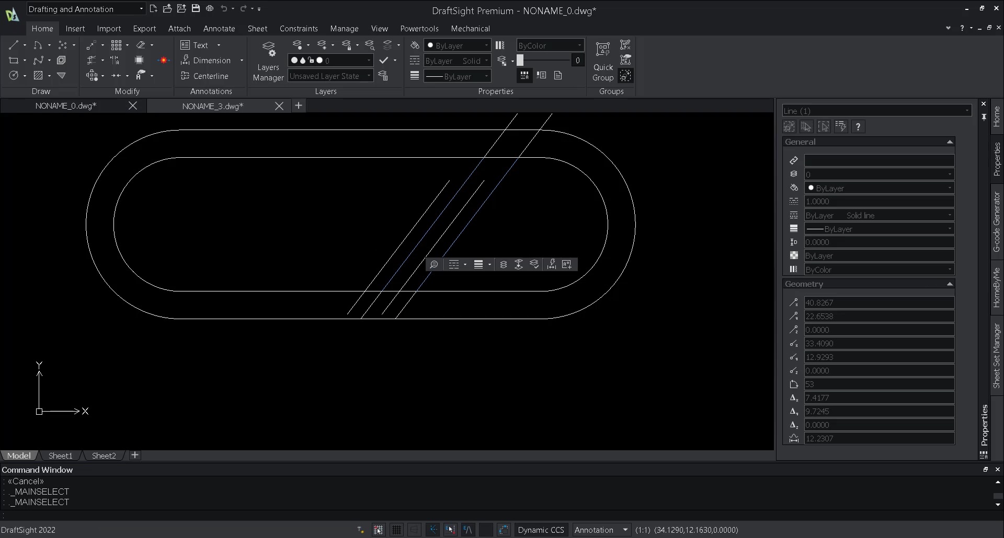1004x538 pixels.
Task: Toggle Grid display in status bar
Action: (396, 530)
